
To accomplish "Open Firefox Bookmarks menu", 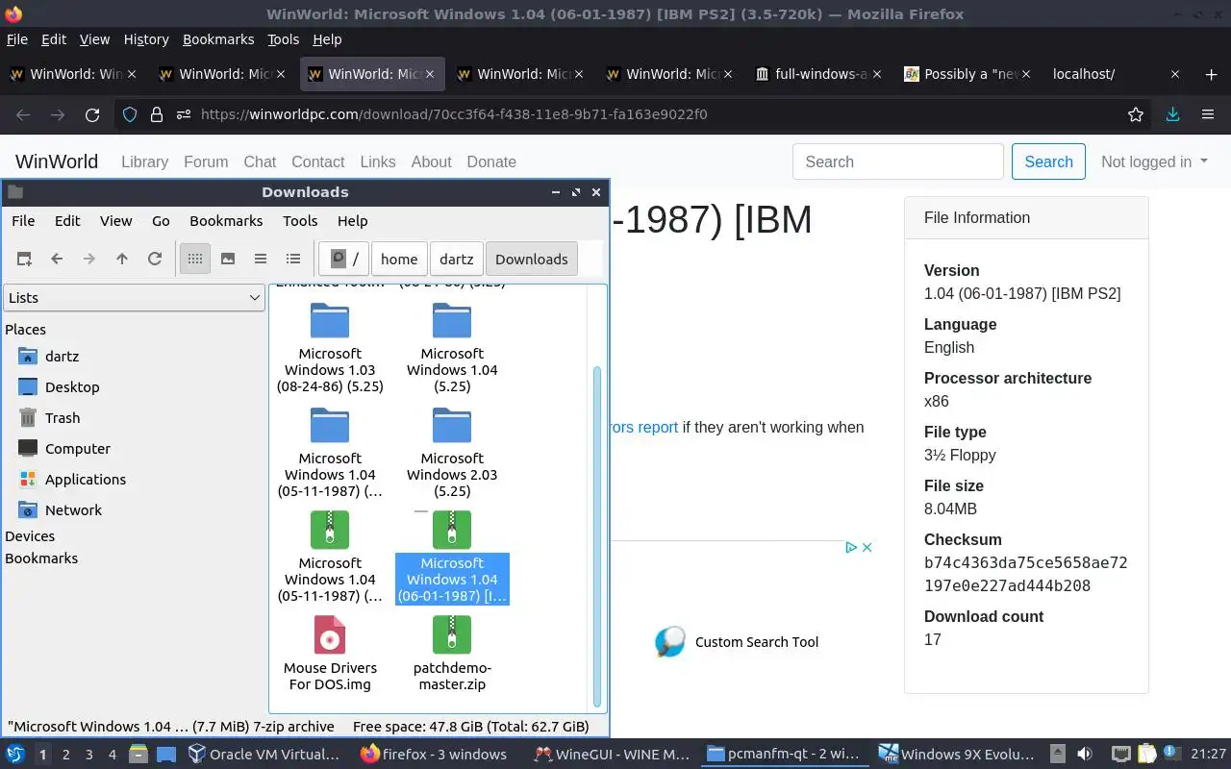I will pyautogui.click(x=218, y=39).
